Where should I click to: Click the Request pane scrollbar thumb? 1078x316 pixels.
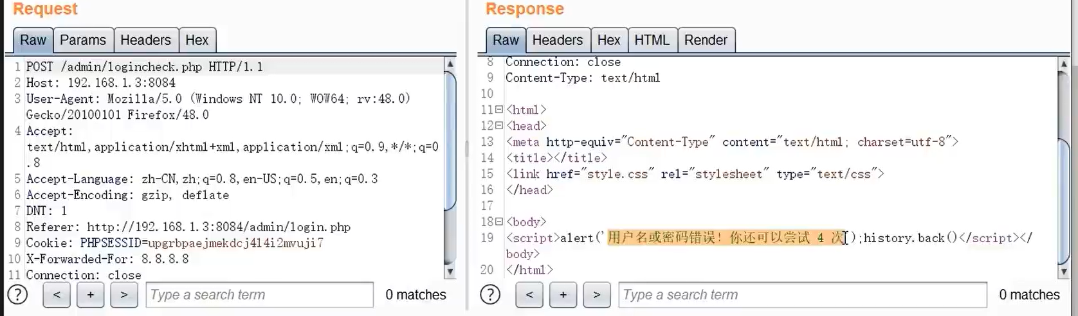(x=450, y=140)
